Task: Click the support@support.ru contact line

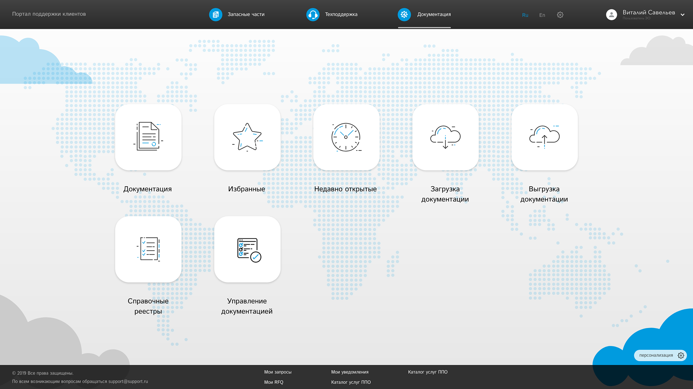Action: (80, 381)
